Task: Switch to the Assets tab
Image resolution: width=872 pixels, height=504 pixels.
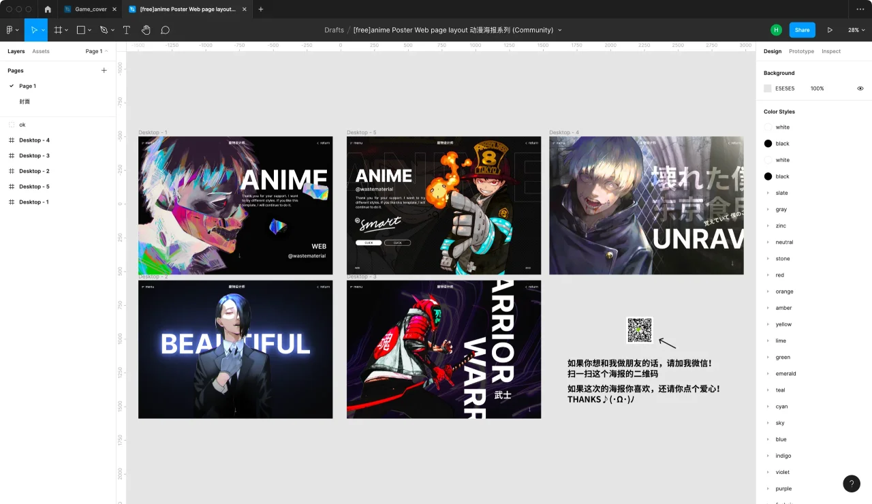Action: tap(41, 51)
